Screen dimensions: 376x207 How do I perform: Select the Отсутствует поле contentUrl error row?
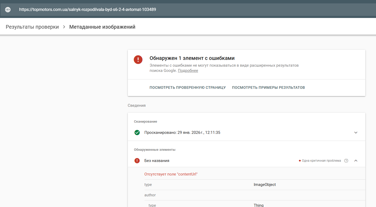pyautogui.click(x=171, y=174)
